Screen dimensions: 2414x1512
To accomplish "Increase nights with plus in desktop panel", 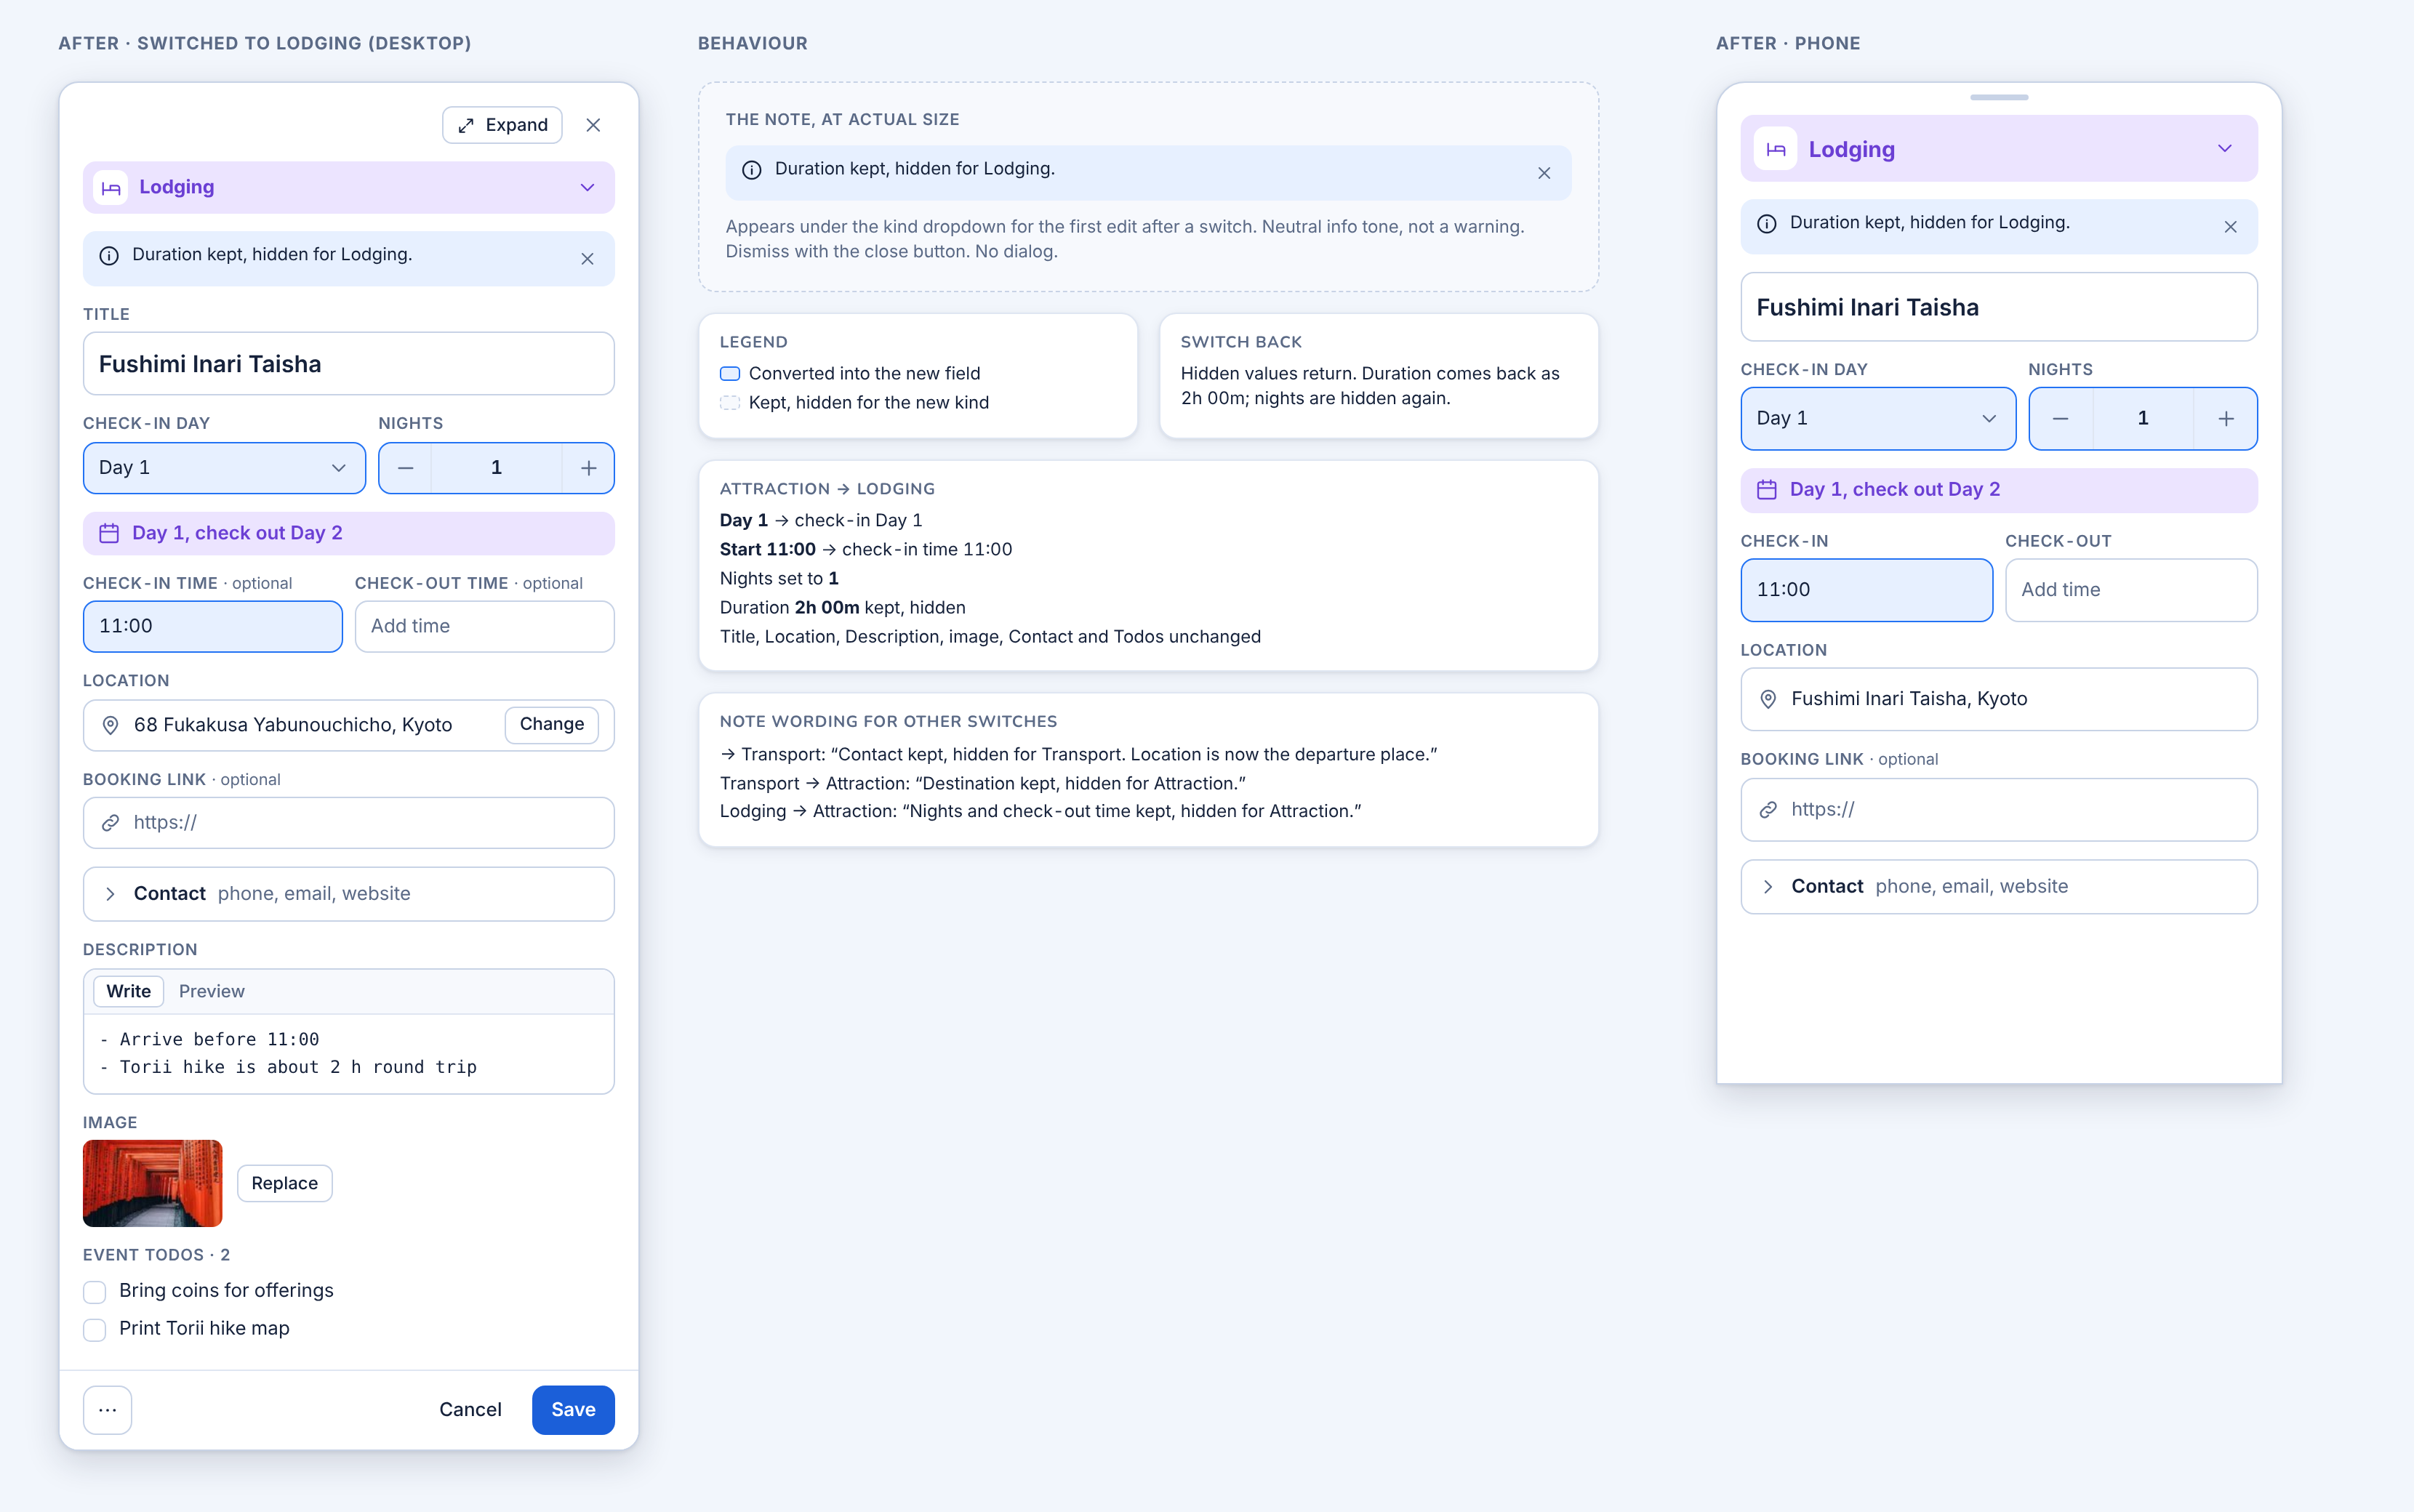I will click(x=588, y=468).
